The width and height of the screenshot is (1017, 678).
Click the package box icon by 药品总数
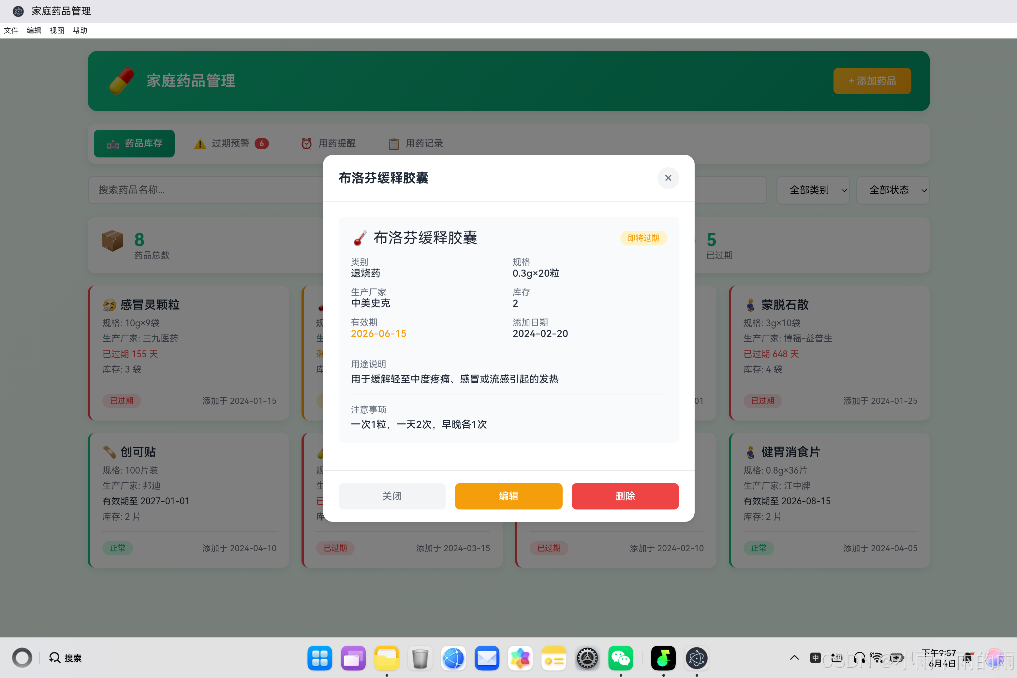click(112, 241)
